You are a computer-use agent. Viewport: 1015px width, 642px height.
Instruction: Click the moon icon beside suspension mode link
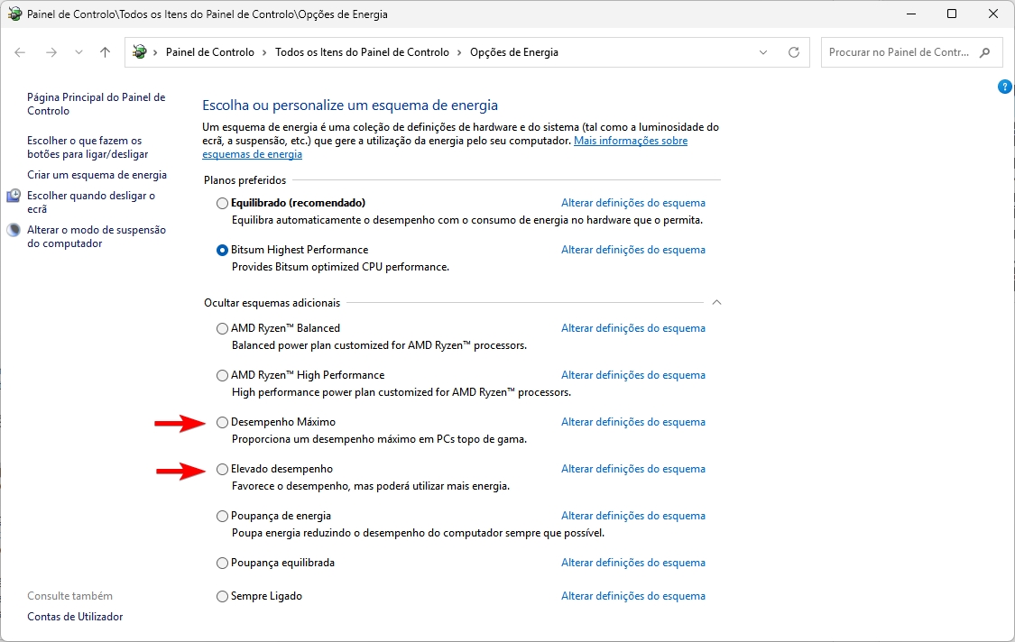pyautogui.click(x=14, y=230)
